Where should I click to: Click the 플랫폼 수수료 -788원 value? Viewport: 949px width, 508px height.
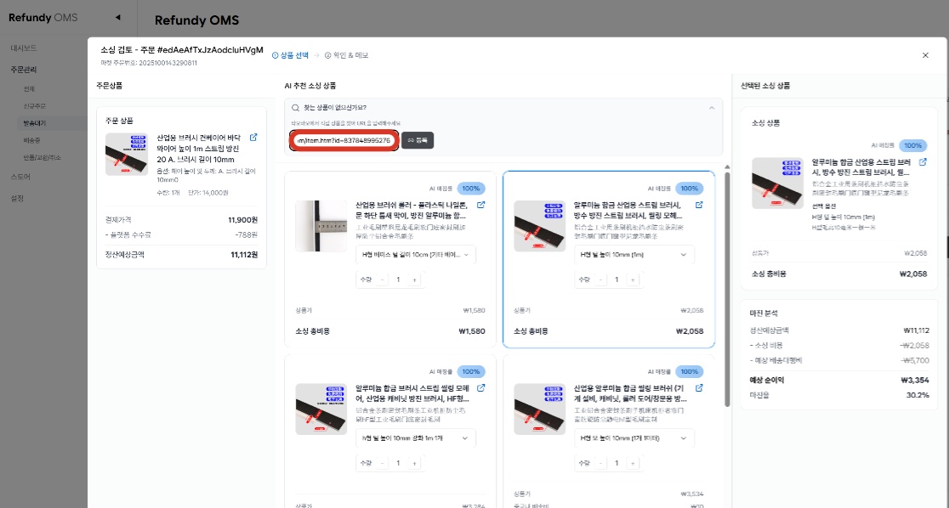247,234
